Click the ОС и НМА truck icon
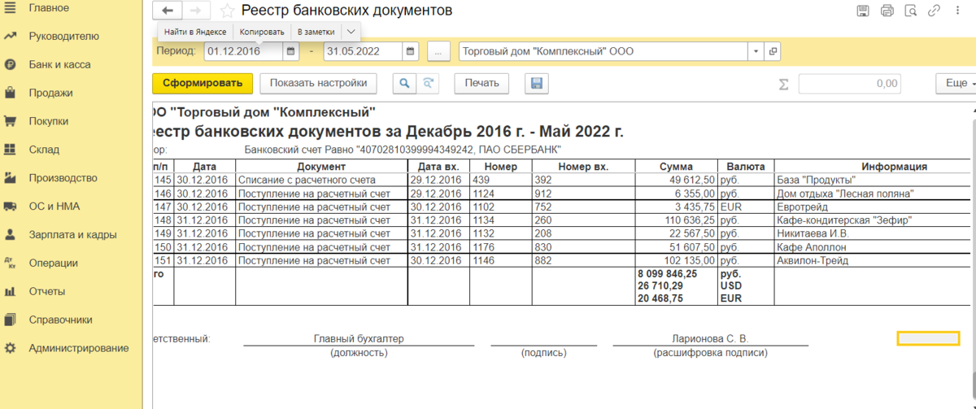 [x=11, y=207]
